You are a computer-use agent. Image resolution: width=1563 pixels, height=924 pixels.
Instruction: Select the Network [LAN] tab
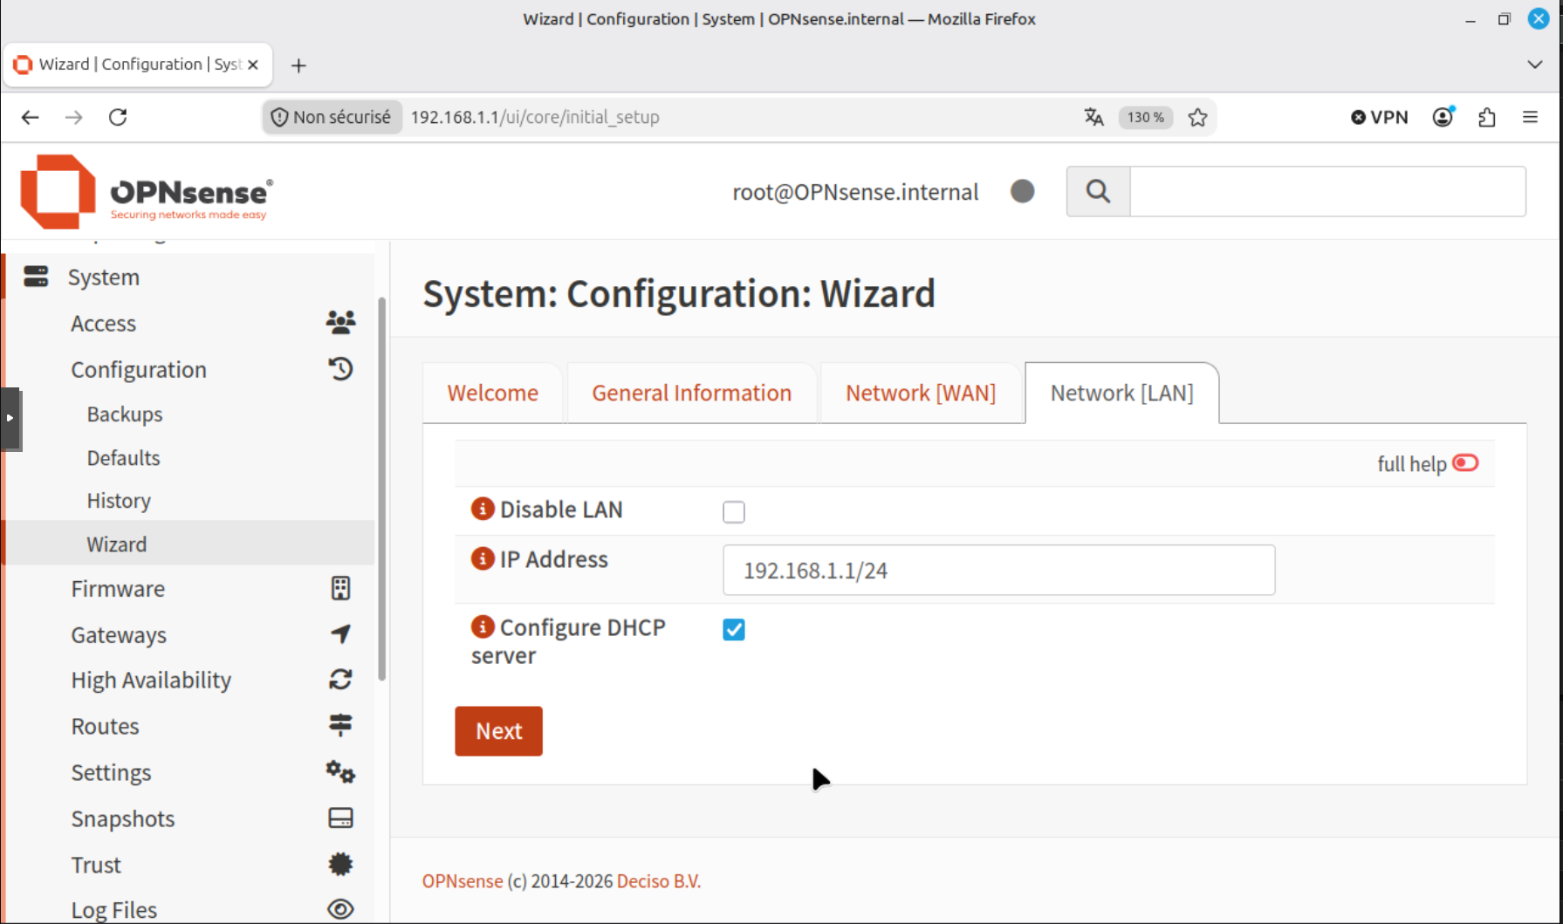pos(1121,393)
